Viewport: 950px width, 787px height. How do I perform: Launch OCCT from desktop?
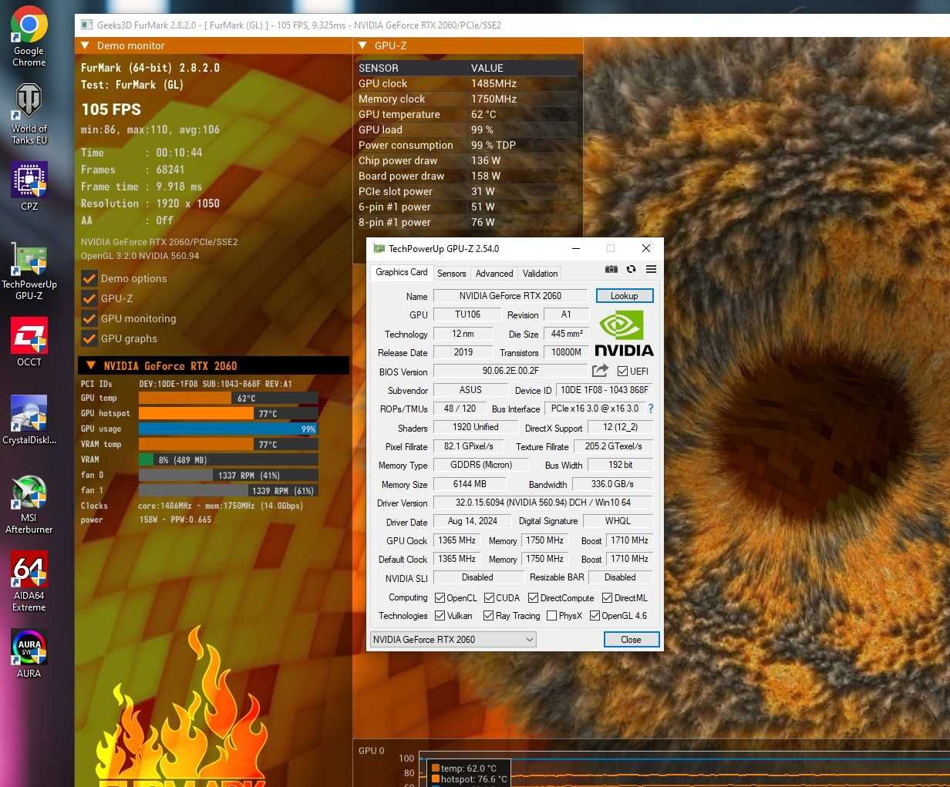coord(29,341)
